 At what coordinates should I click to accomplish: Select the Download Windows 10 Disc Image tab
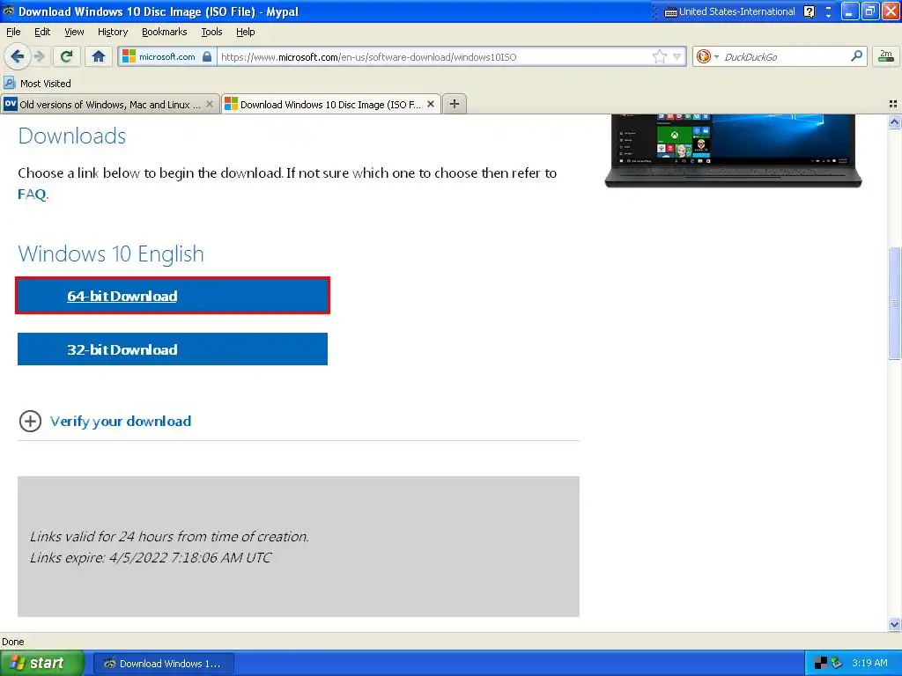point(331,104)
